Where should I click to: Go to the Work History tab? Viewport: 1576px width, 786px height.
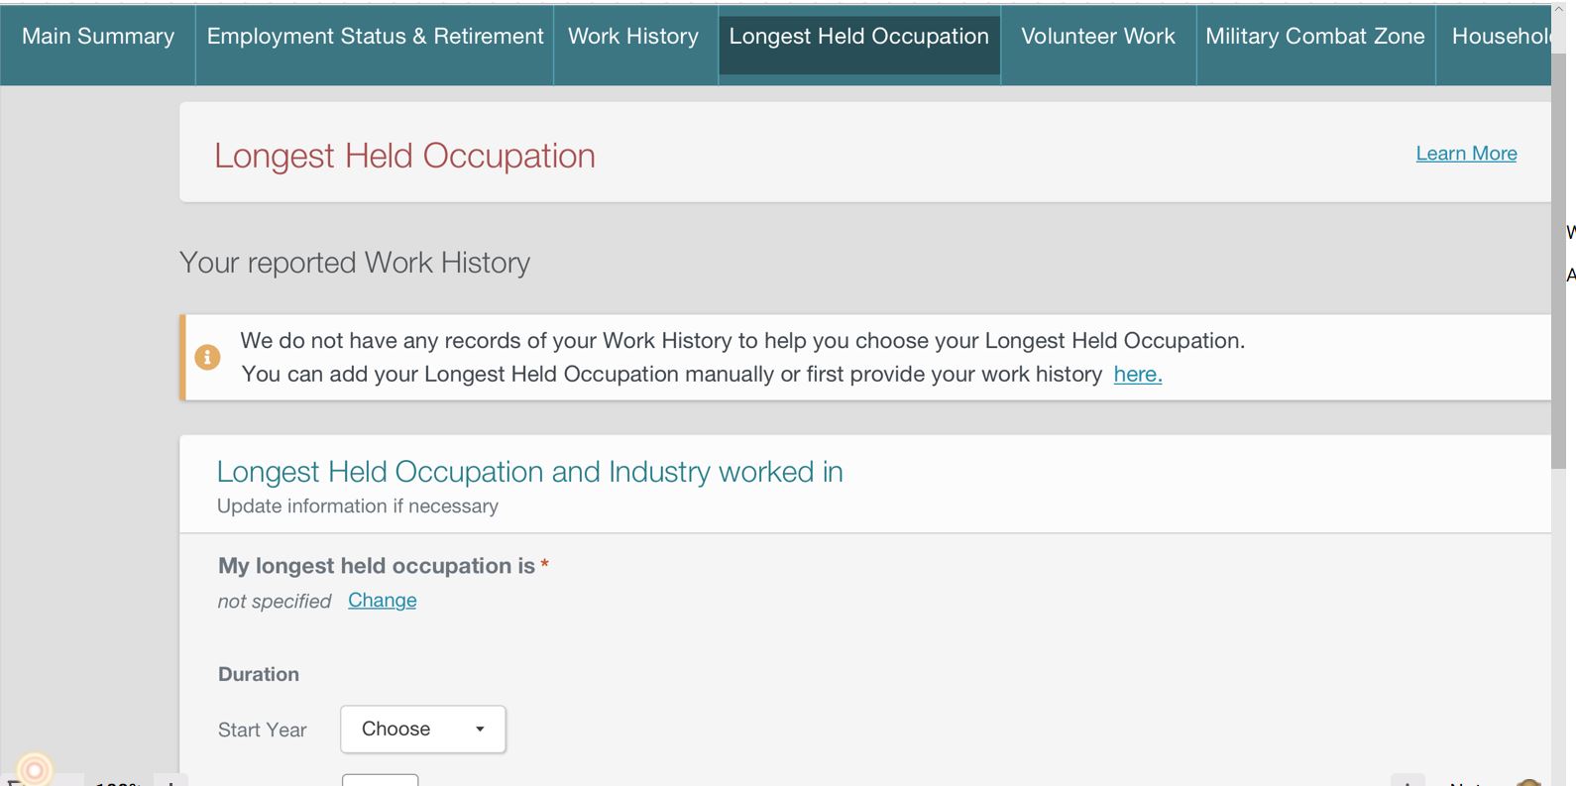(633, 37)
